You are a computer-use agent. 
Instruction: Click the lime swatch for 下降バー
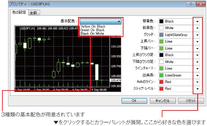click(161, 48)
